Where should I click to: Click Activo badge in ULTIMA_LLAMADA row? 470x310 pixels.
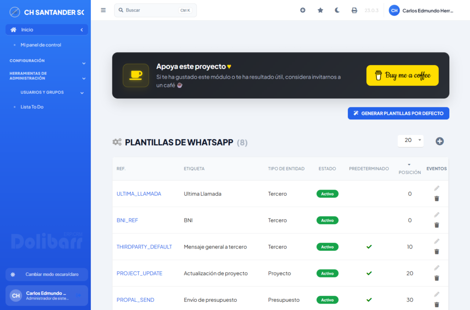[x=327, y=194]
